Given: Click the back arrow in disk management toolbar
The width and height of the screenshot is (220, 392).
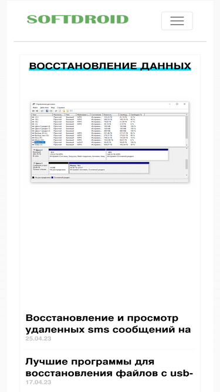Looking at the screenshot, I should coord(33,110).
